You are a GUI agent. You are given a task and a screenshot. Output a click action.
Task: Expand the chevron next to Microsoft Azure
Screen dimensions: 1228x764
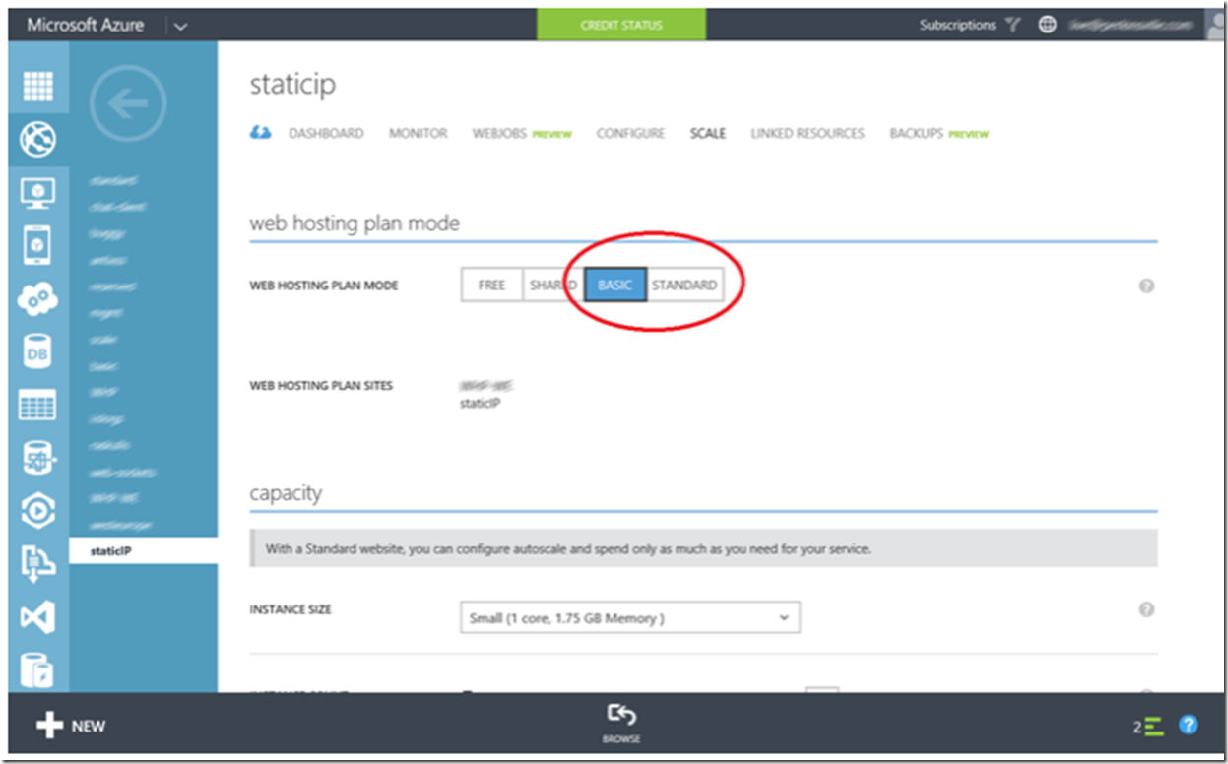[179, 26]
